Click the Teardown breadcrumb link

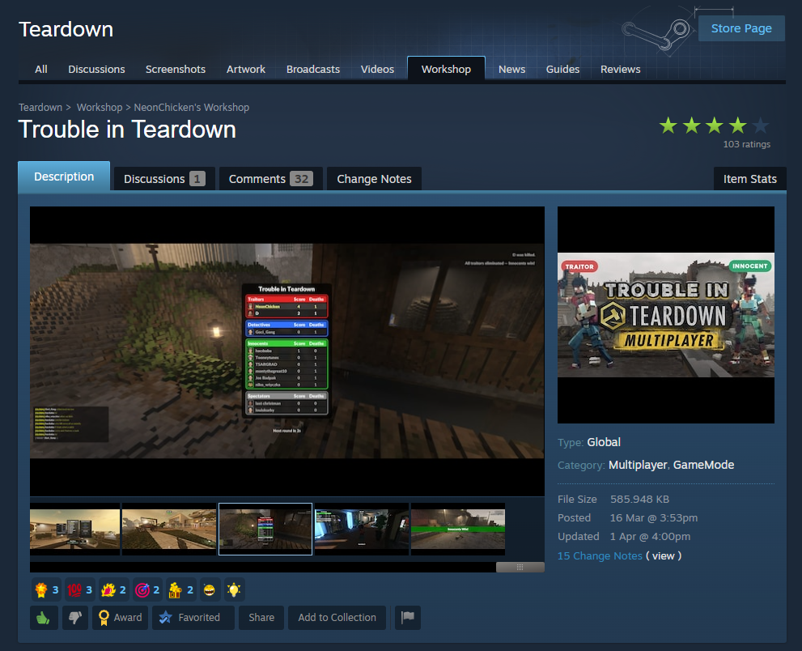coord(40,108)
